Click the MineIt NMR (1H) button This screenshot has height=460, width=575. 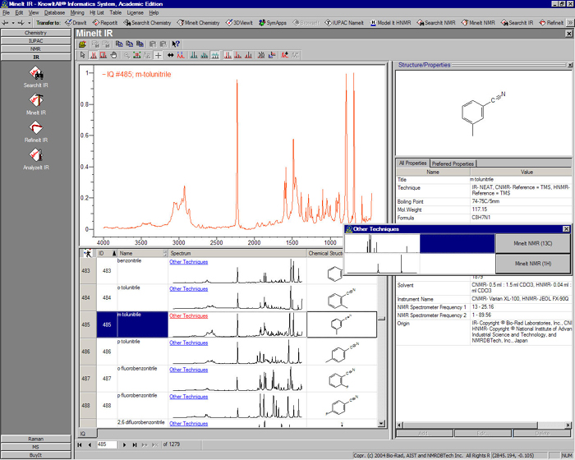tap(532, 264)
